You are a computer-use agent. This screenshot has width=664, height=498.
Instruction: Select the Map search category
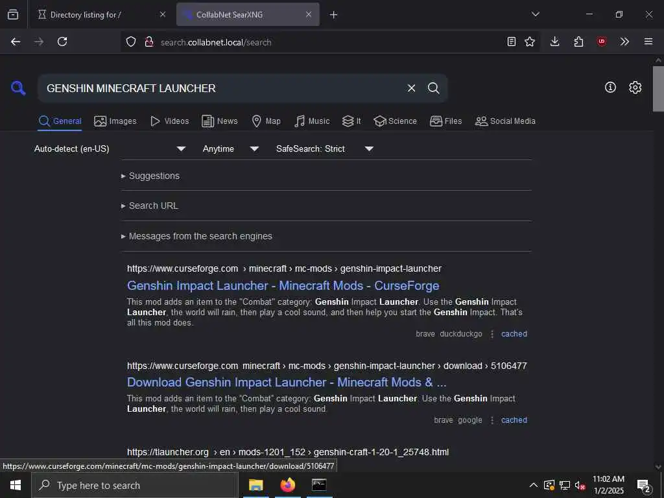point(266,121)
